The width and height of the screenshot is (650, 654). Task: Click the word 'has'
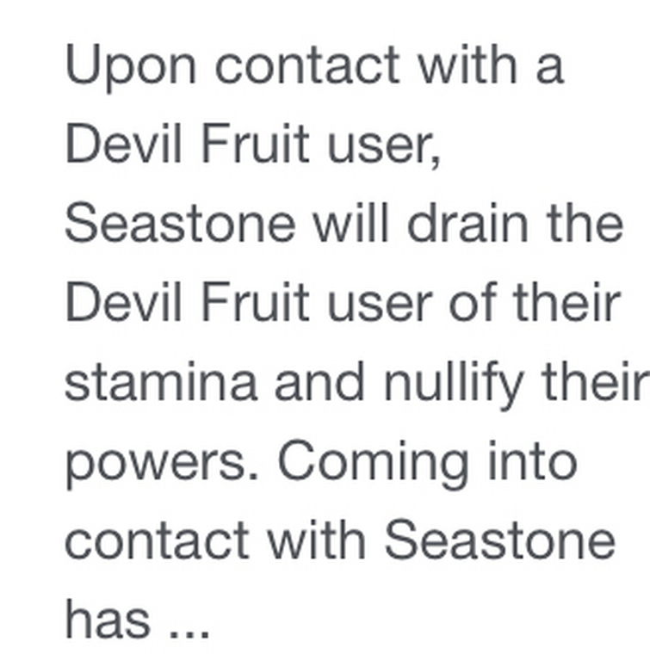[108, 619]
